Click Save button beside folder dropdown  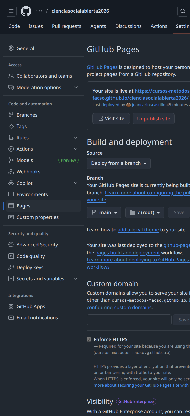tap(179, 213)
